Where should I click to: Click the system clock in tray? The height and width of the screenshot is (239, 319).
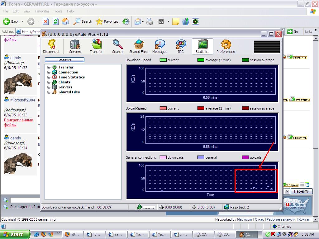point(307,234)
